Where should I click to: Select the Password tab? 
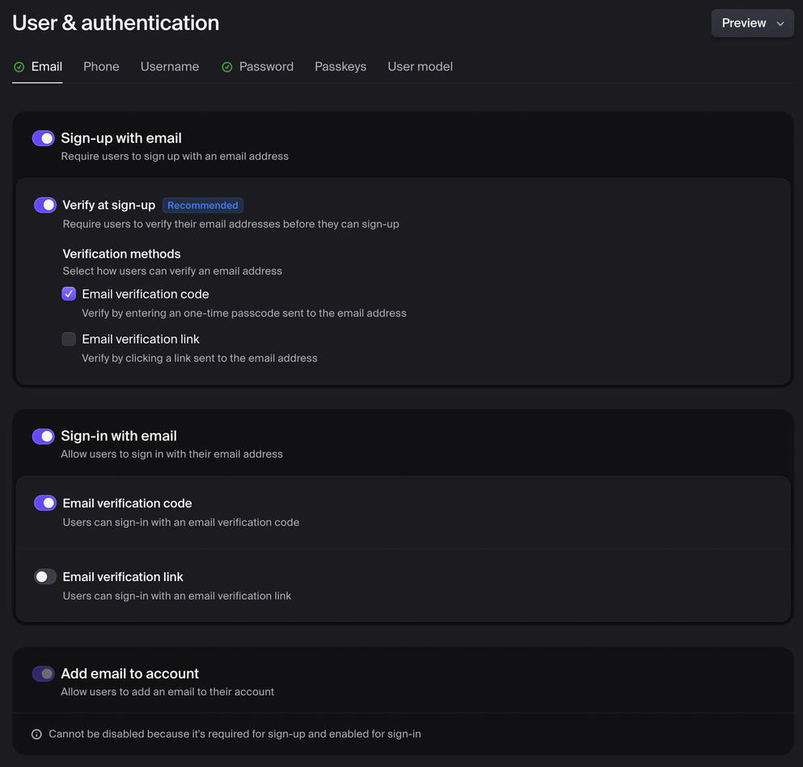pyautogui.click(x=267, y=66)
